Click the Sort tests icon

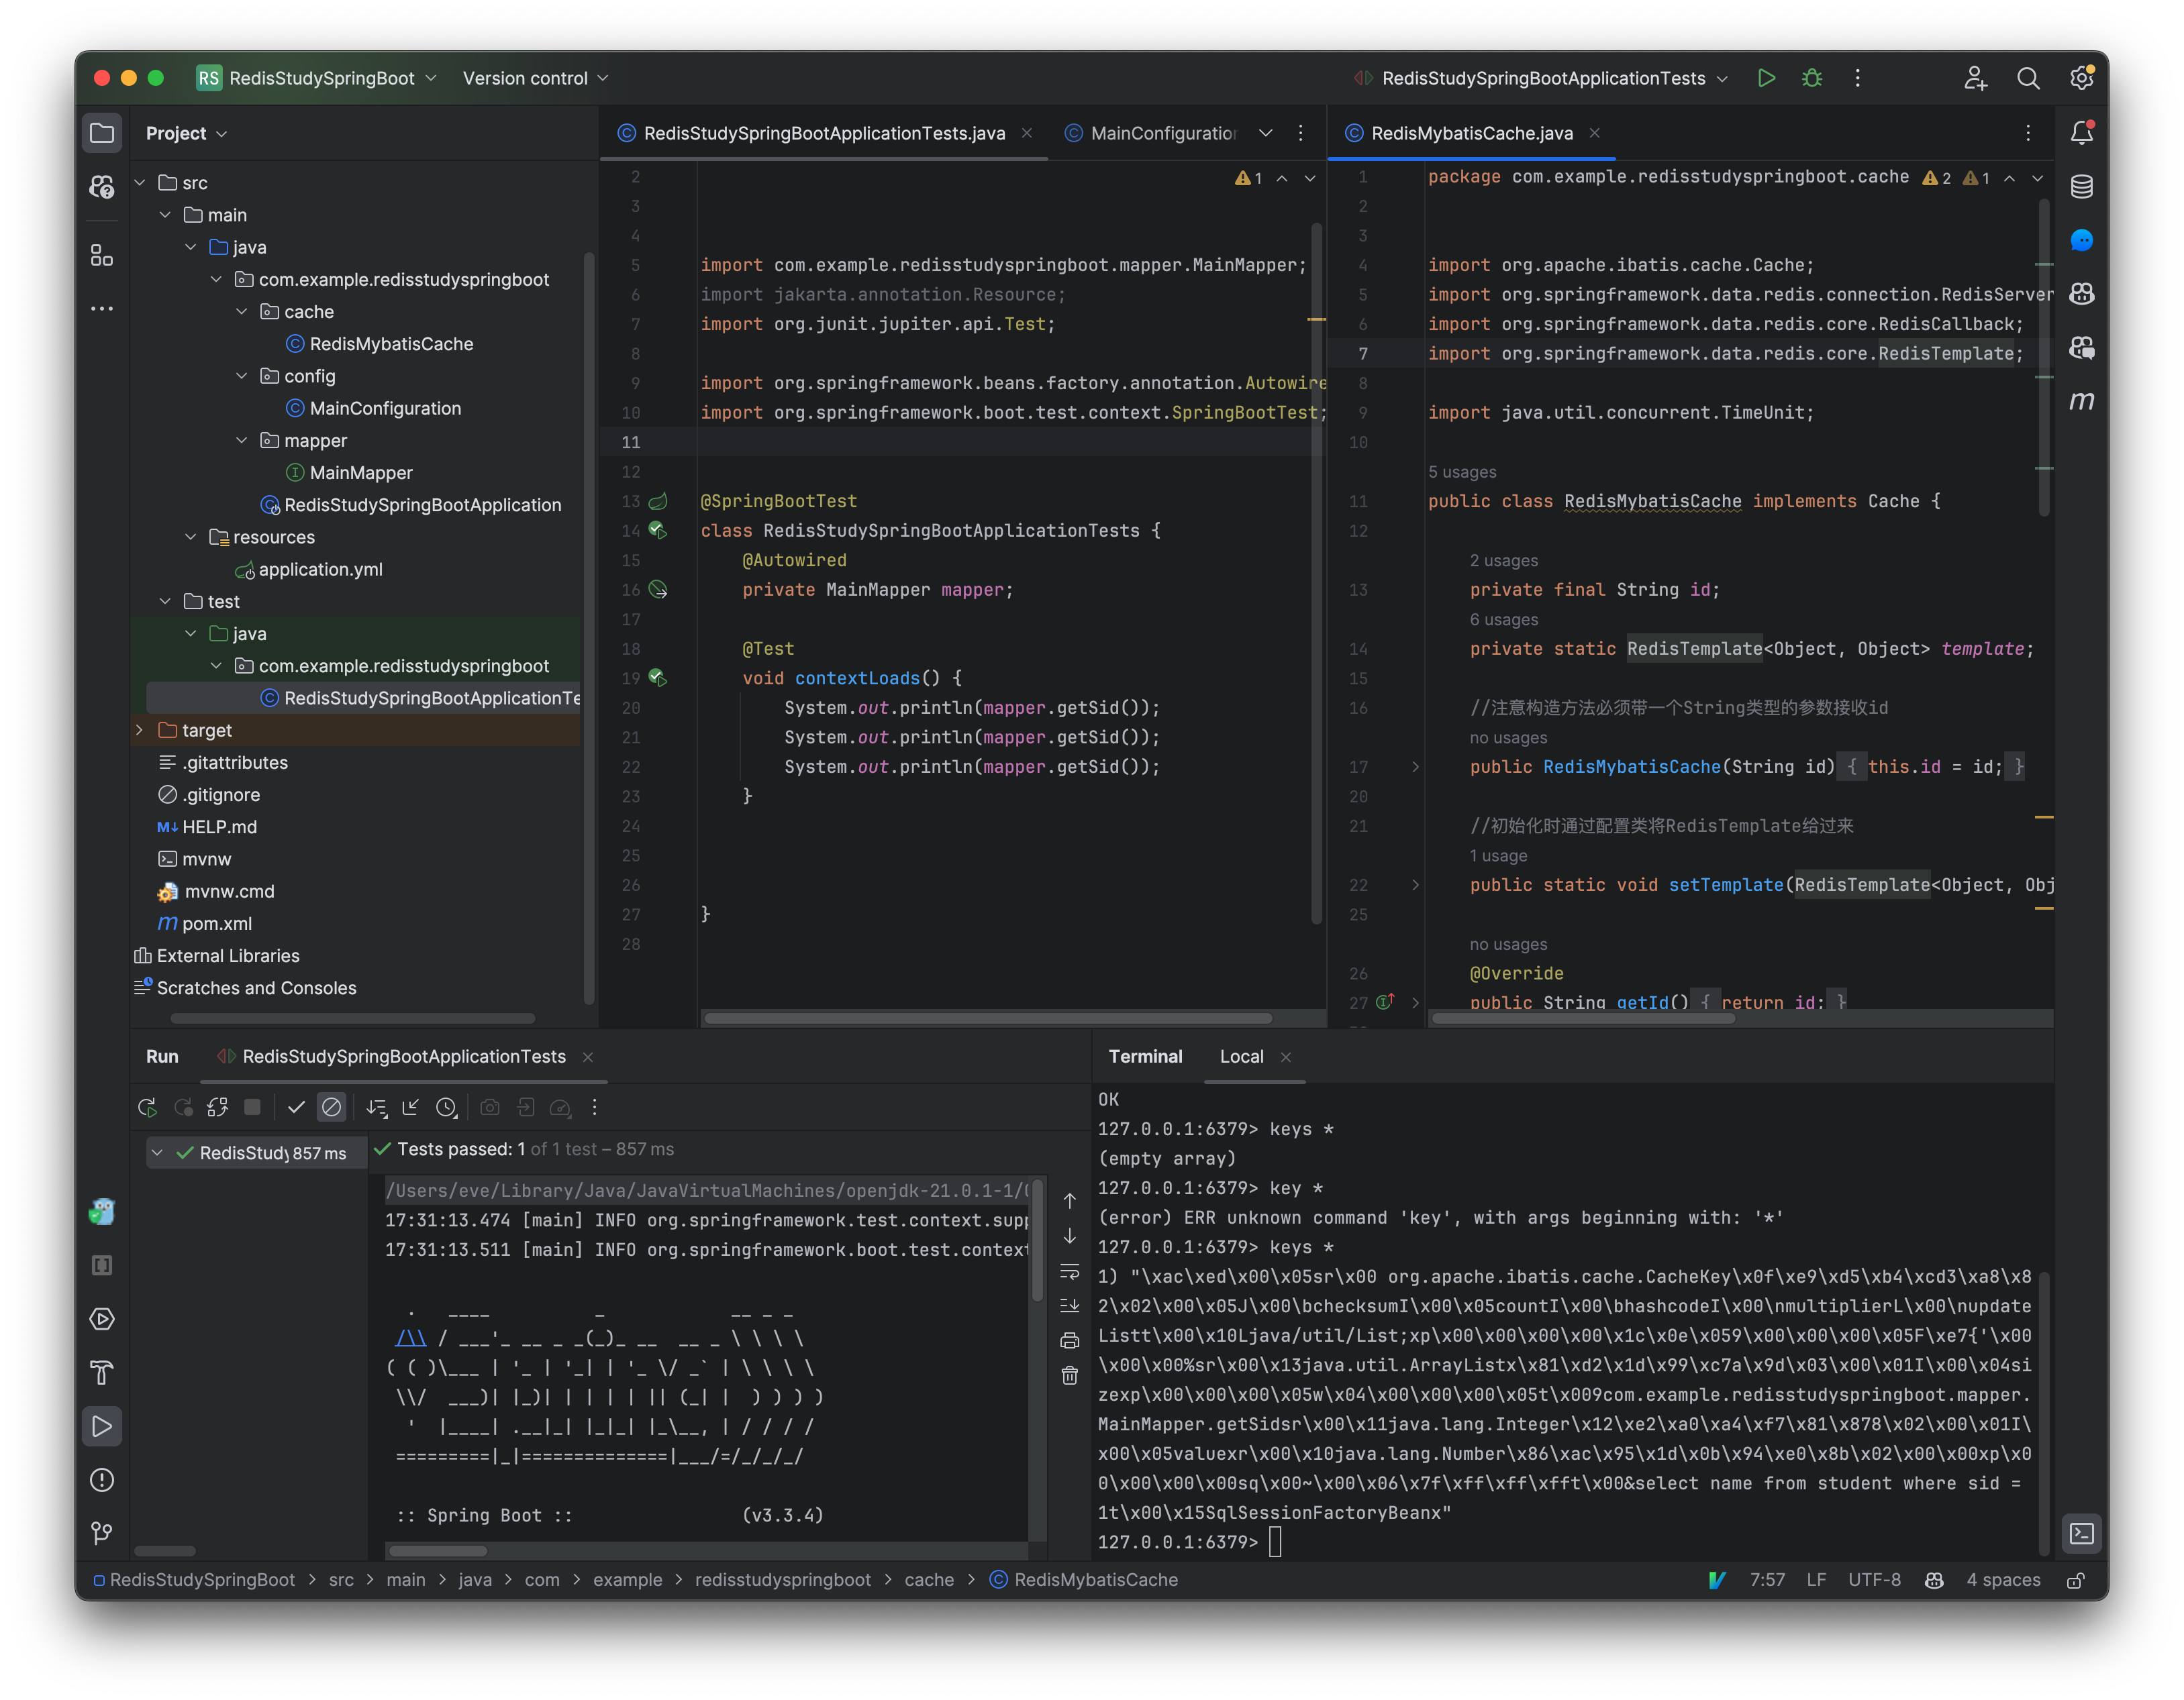click(376, 1108)
